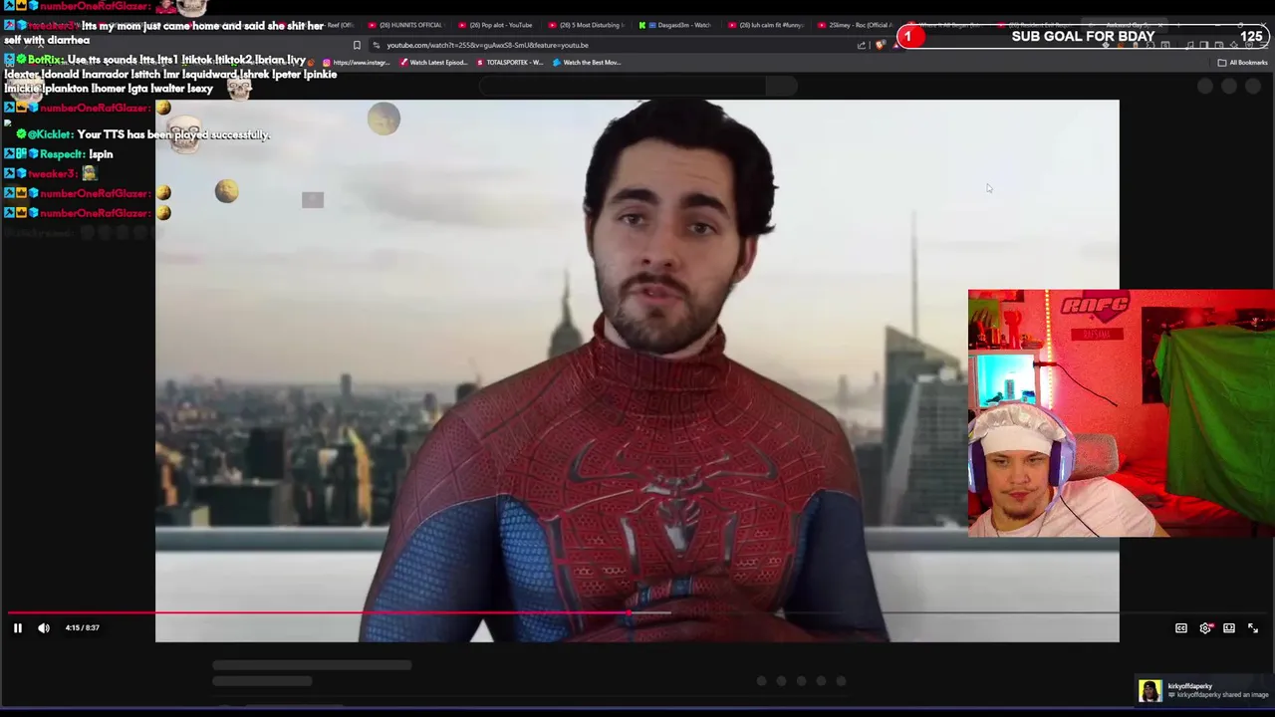Viewport: 1275px width, 717px height.
Task: Open the Instagram bookmark
Action: point(357,63)
